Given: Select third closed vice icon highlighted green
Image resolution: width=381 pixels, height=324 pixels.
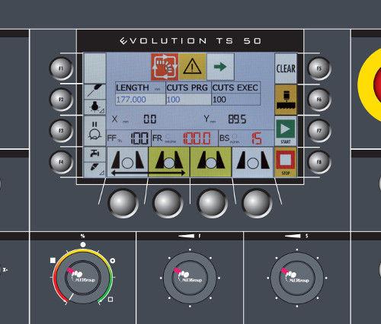Looking at the screenshot, I should (x=211, y=162).
